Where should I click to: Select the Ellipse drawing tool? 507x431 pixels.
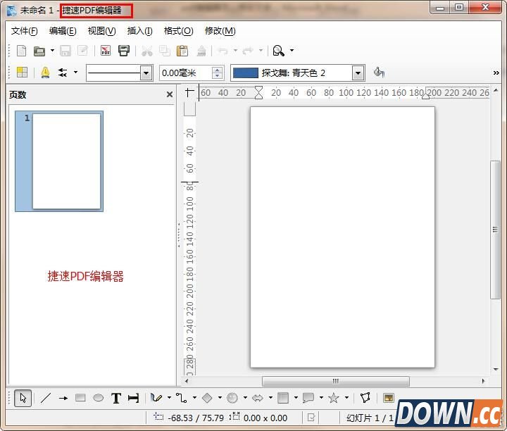[x=99, y=398]
